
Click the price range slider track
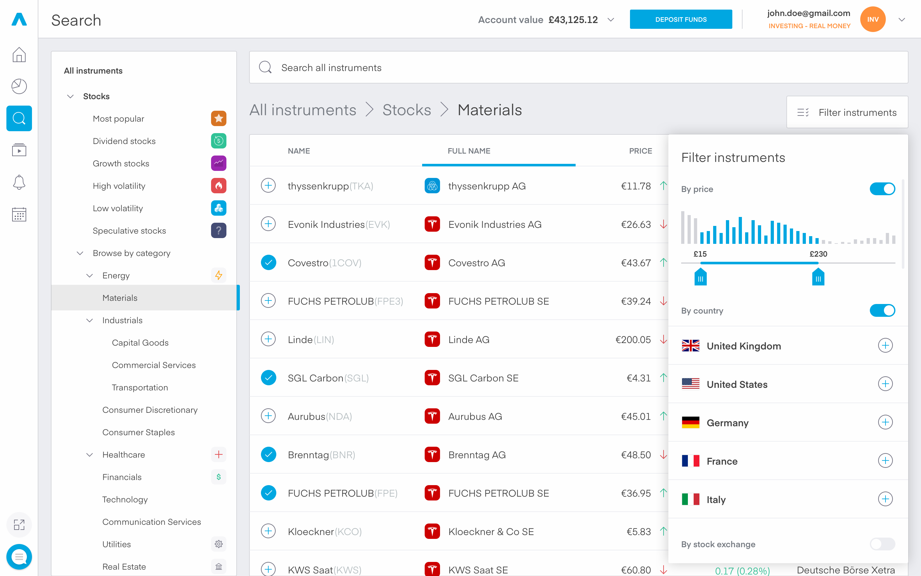[x=788, y=263]
